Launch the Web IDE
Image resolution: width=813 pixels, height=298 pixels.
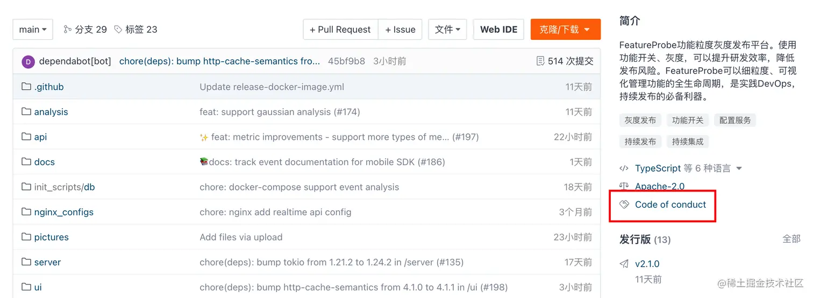pos(498,30)
